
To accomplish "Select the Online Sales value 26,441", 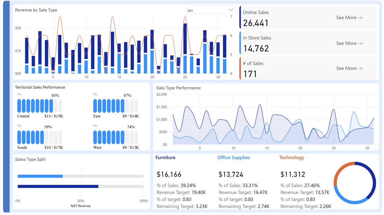I will (x=256, y=23).
